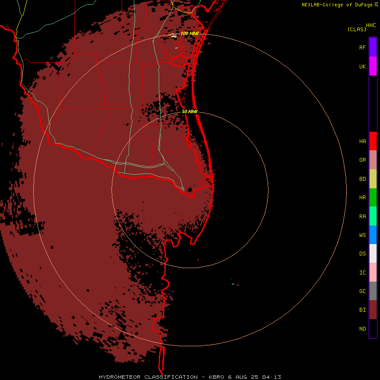
Task: Click the HYDROMETEOR CLASSIFICATION title text
Action: [148, 377]
